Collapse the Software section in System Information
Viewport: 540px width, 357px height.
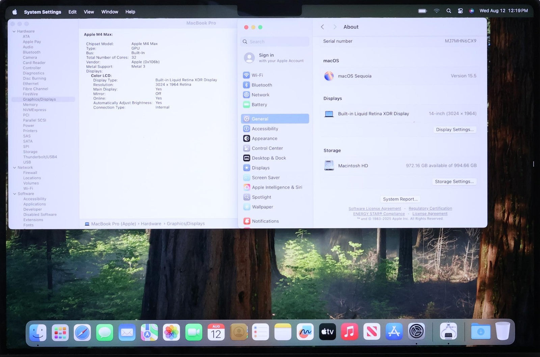pos(15,194)
